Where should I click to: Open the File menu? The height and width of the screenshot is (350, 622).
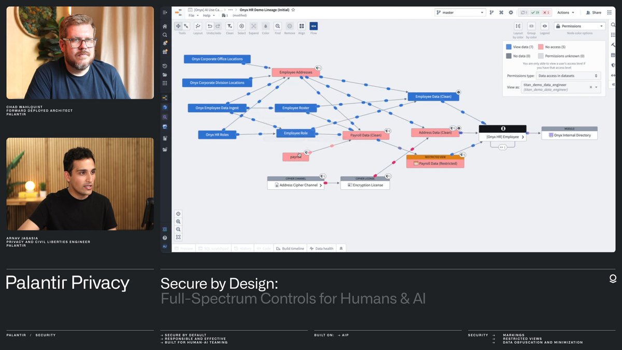click(x=193, y=16)
